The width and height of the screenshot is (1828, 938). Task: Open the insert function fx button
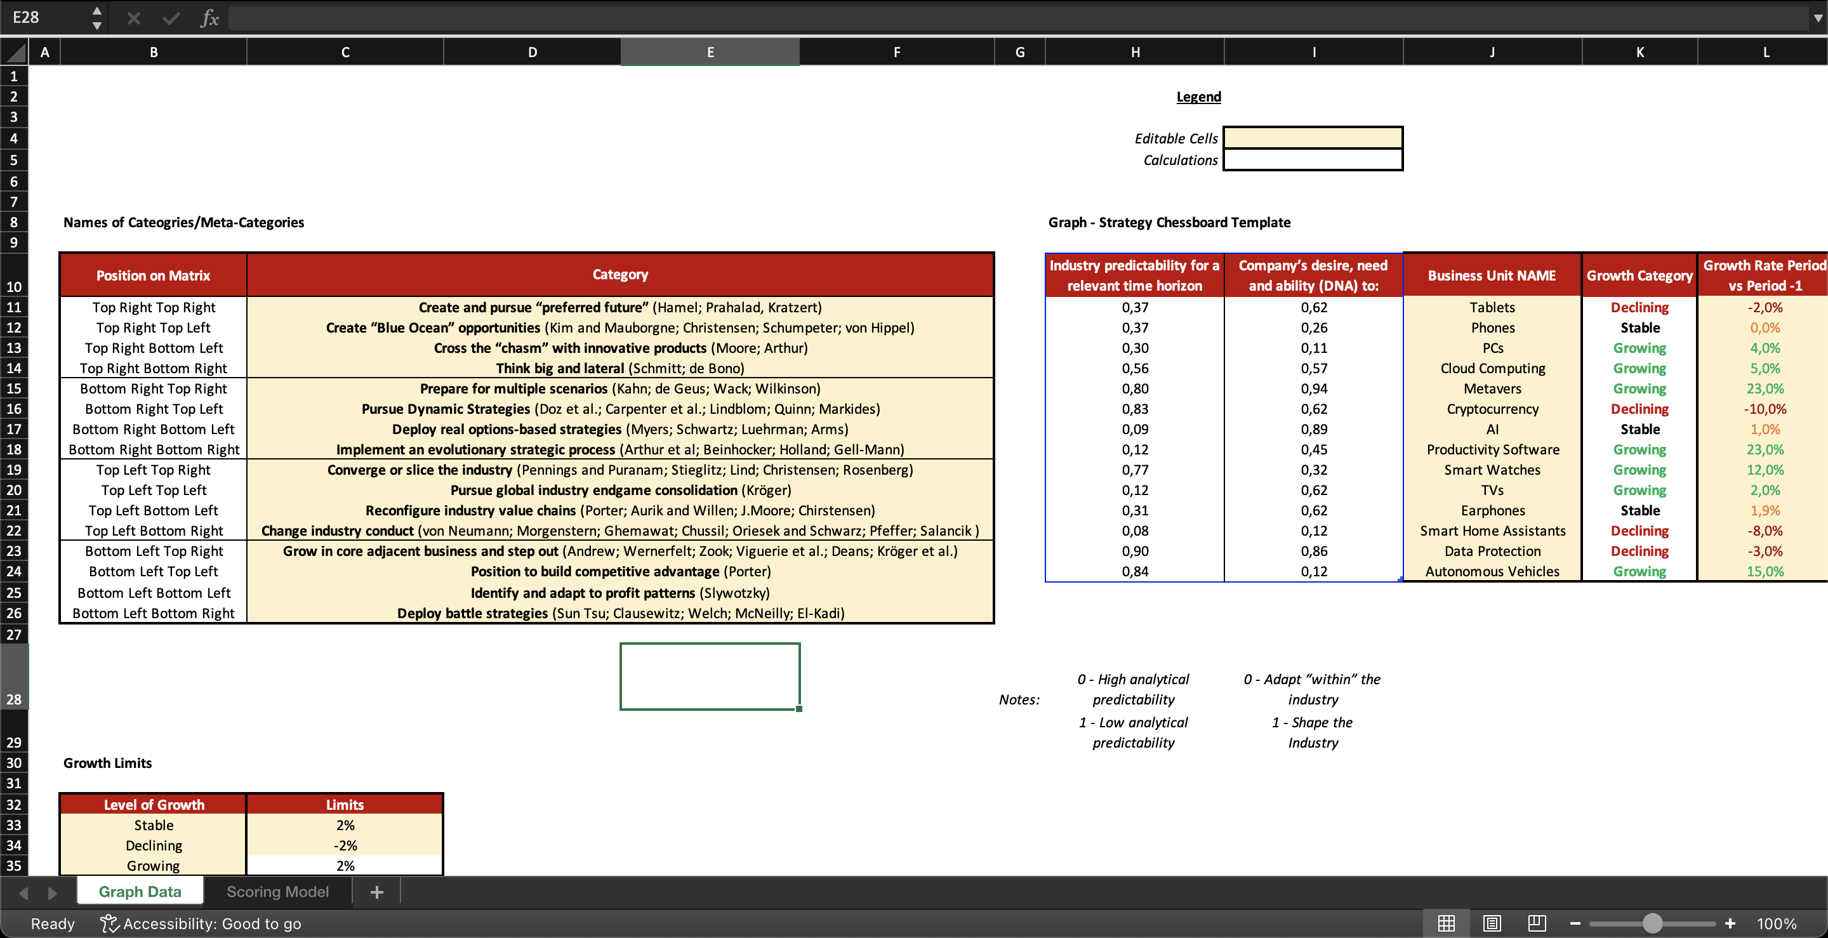(209, 18)
